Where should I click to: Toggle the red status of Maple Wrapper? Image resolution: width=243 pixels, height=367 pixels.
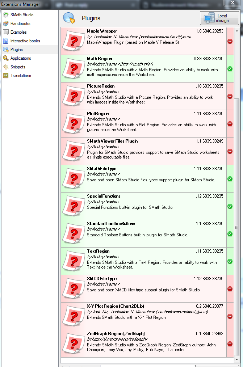[230, 41]
